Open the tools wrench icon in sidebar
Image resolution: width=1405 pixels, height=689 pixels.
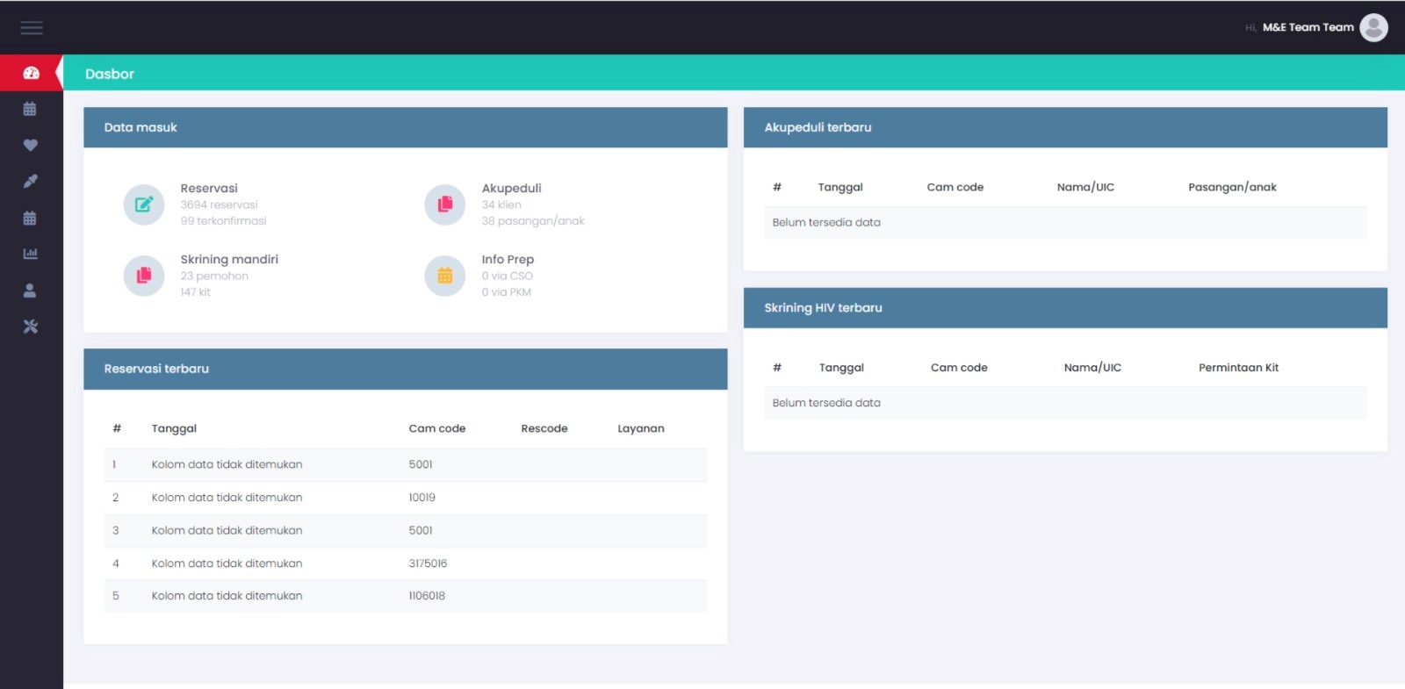pos(31,327)
